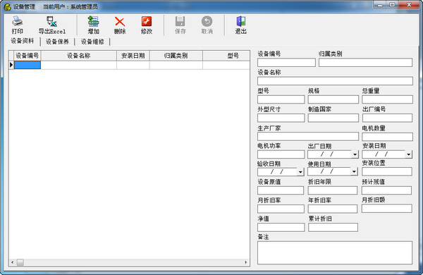Click the 设备原值 input field
Image resolution: width=423 pixels, height=275 pixels.
click(281, 190)
